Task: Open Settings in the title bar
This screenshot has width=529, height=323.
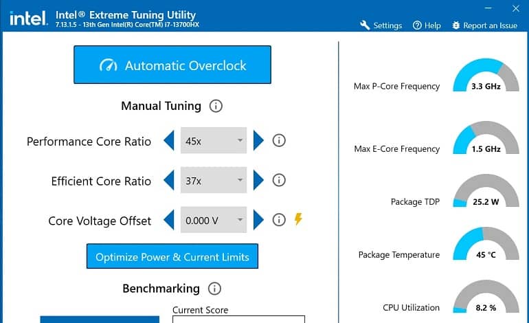Action: (x=381, y=25)
